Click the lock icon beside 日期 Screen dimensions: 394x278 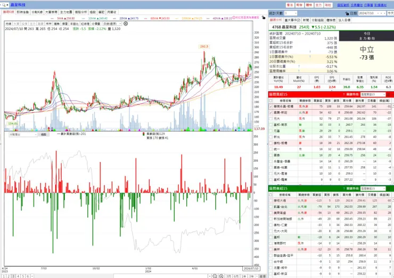[x=347, y=13]
